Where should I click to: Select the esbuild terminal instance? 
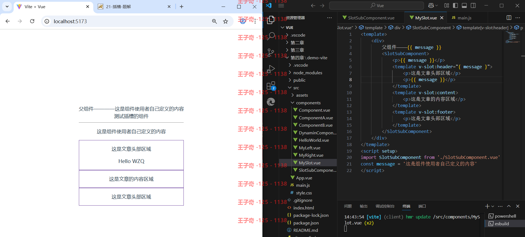(505, 224)
